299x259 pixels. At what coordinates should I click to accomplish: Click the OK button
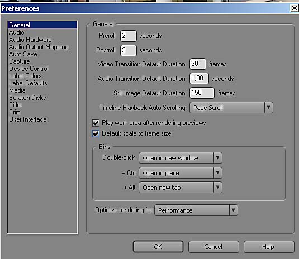point(158,247)
